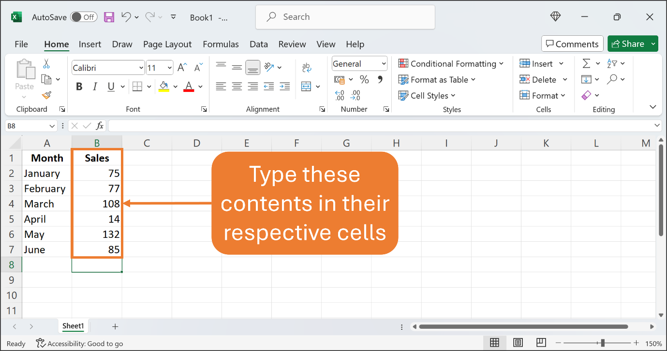
Task: Switch to the Page Layout tab
Action: coord(167,44)
